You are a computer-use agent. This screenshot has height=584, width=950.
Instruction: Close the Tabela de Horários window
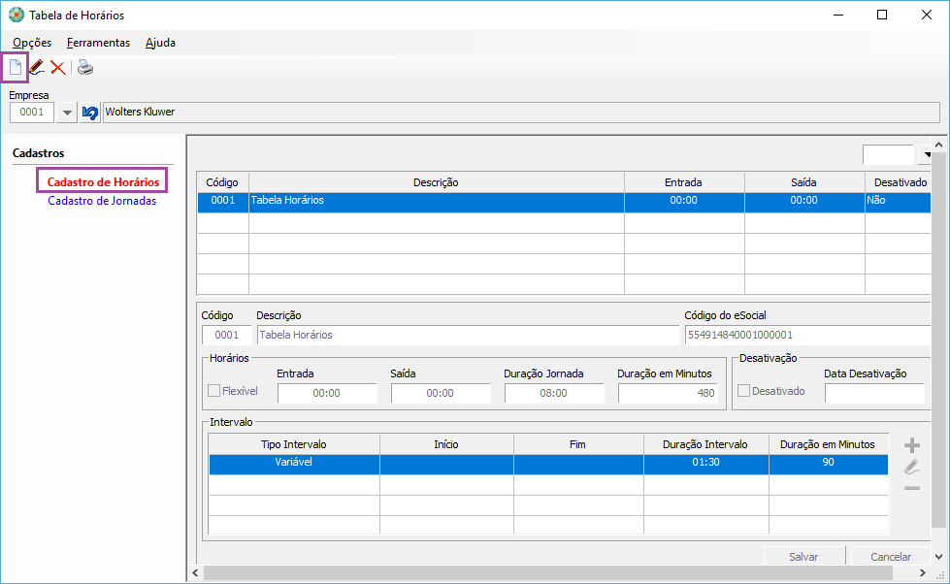927,16
